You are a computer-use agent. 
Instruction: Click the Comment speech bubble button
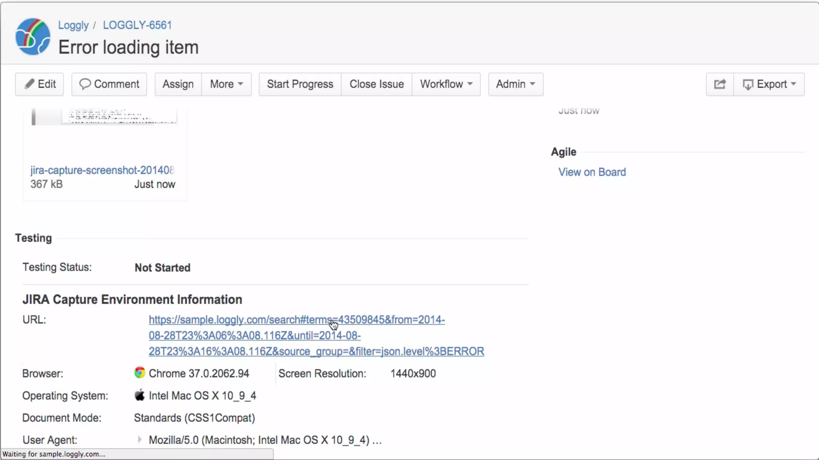coord(109,84)
